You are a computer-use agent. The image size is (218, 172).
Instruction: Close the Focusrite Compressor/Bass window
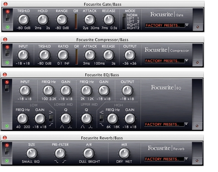[x=5, y=40]
